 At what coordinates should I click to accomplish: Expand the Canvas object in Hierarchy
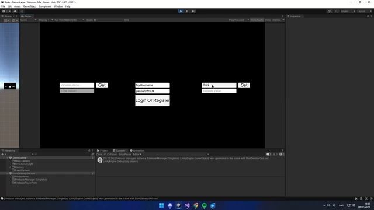pos(11,167)
